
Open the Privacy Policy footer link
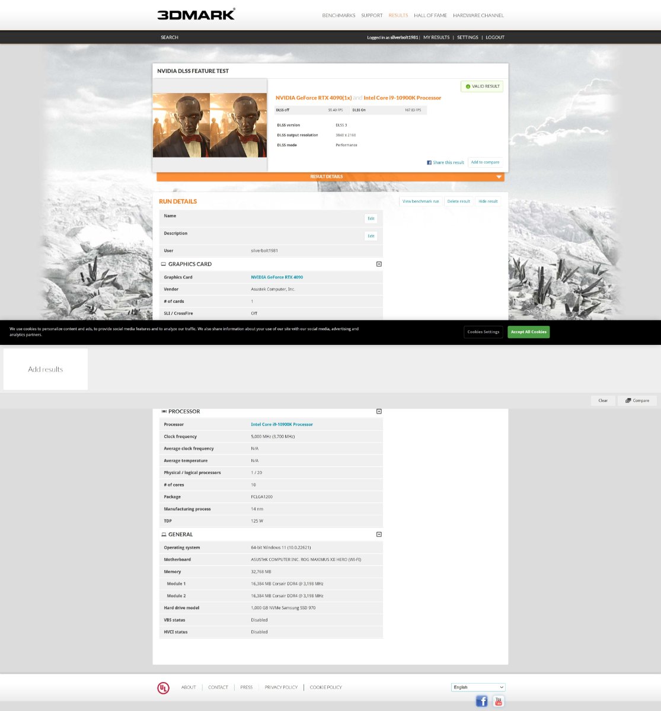coord(281,687)
